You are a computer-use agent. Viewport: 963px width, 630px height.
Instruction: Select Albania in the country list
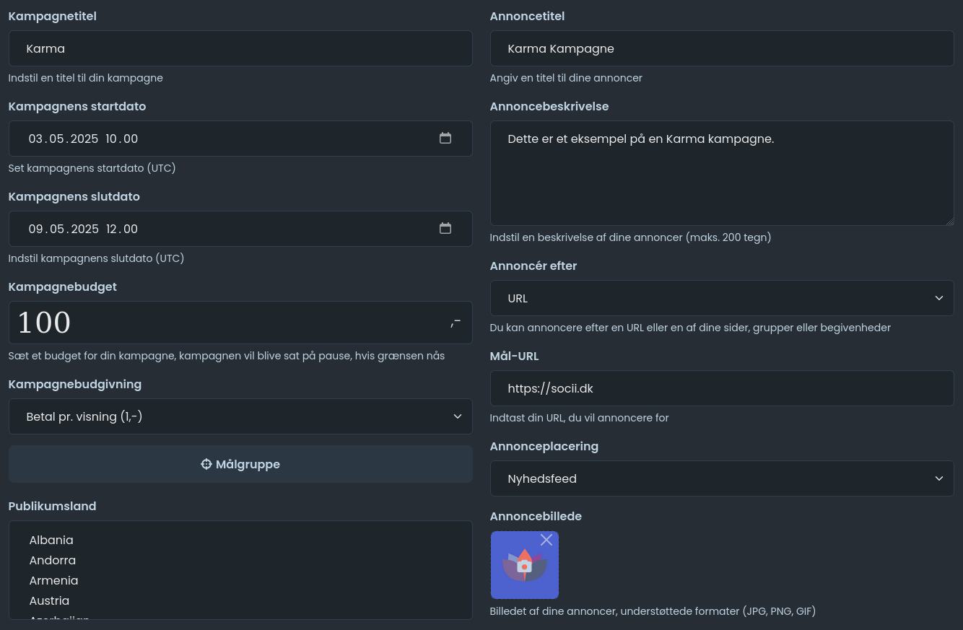[x=51, y=540]
